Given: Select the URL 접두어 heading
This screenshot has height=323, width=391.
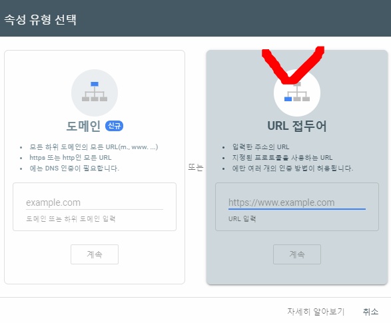Looking at the screenshot, I should pos(296,126).
